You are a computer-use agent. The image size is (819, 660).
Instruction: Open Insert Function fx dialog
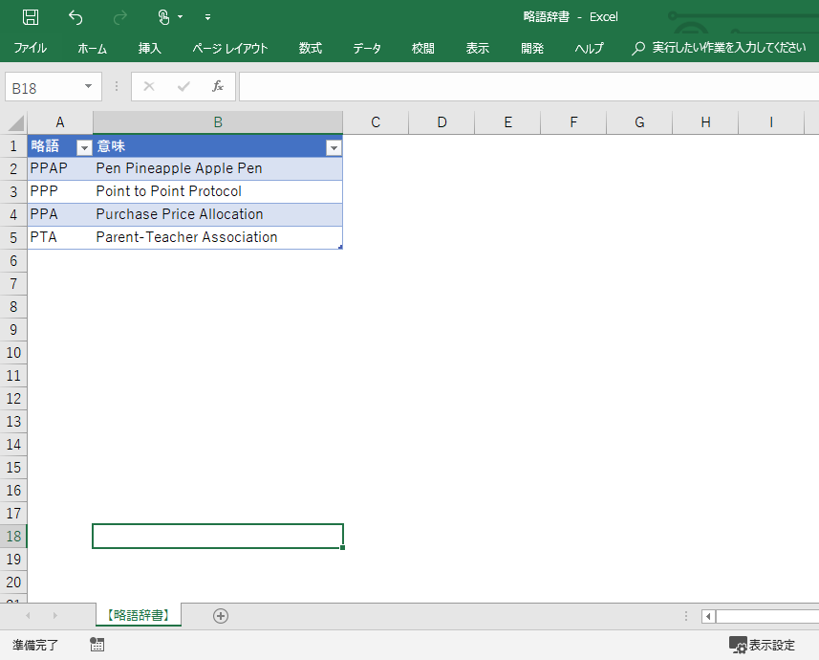point(218,86)
